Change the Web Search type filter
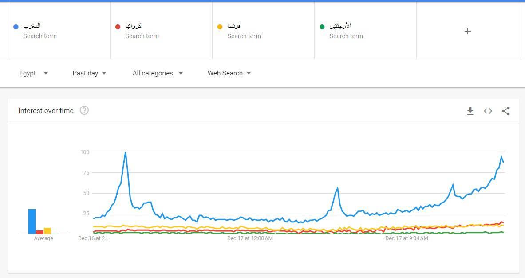525x278 pixels. coord(229,73)
